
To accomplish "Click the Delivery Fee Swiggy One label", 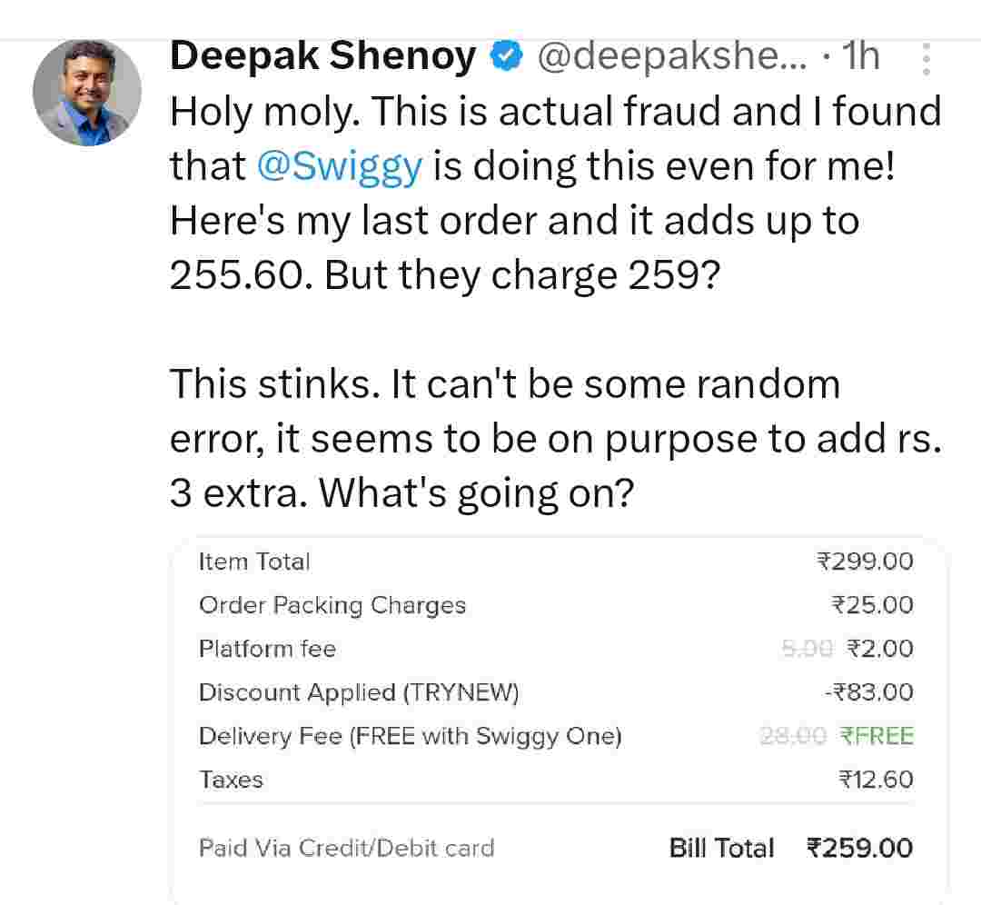I will coord(410,736).
